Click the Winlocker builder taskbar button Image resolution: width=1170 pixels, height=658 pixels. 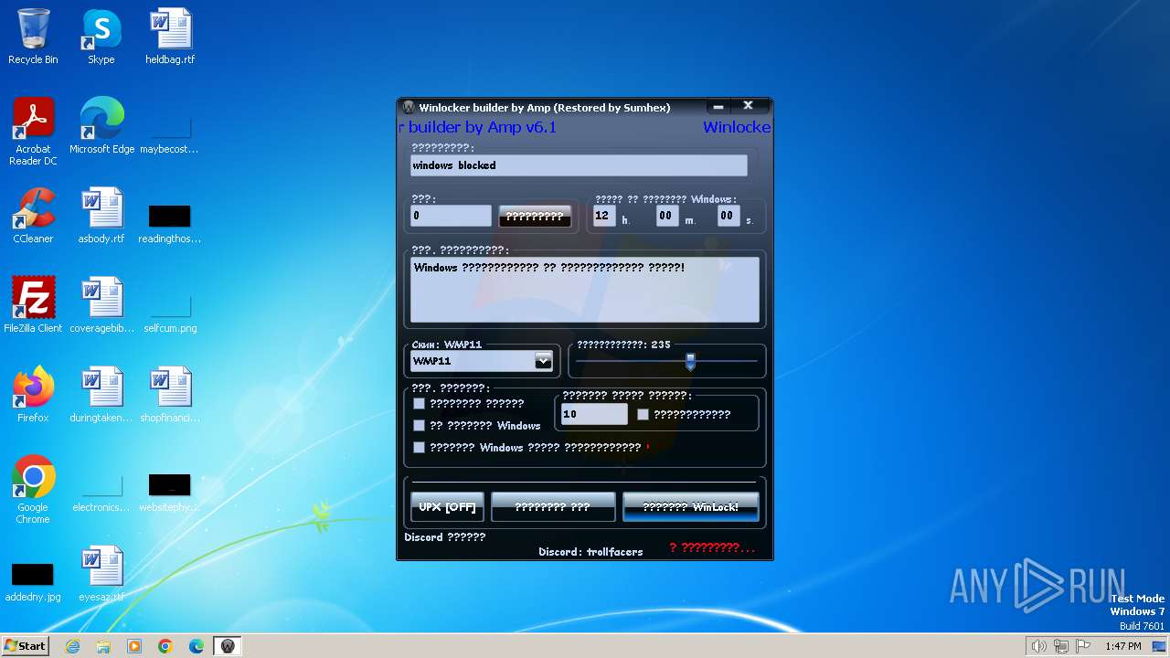point(228,646)
